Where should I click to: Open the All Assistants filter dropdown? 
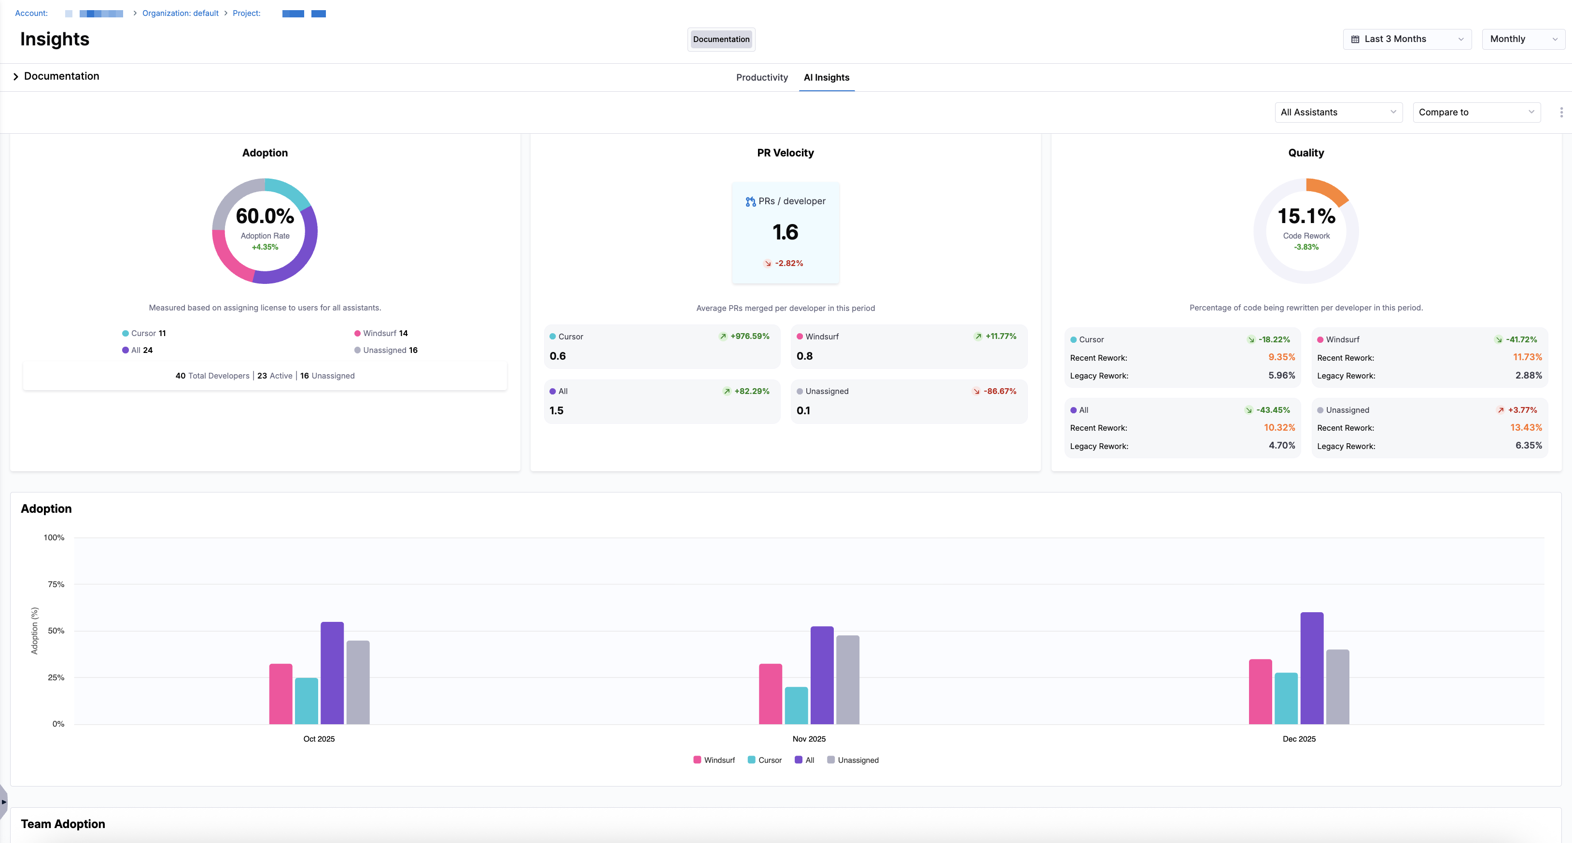1338,112
